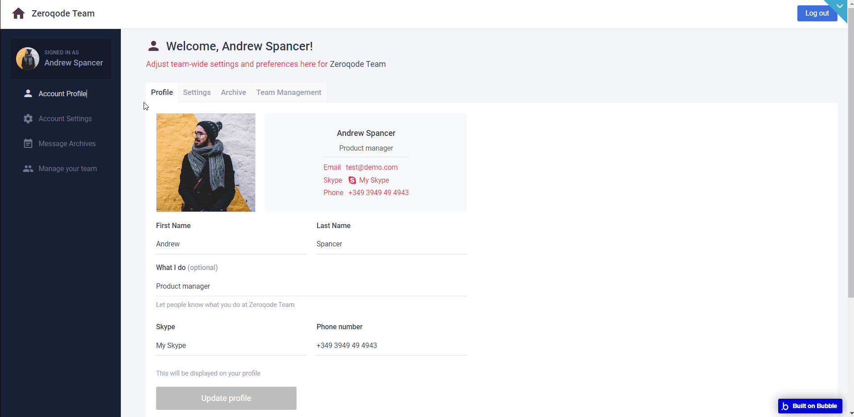This screenshot has height=417, width=854.
Task: Click the First Name input field
Action: click(231, 244)
